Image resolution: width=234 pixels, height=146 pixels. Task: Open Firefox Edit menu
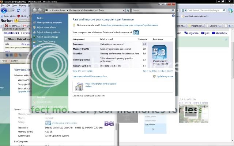8,5
